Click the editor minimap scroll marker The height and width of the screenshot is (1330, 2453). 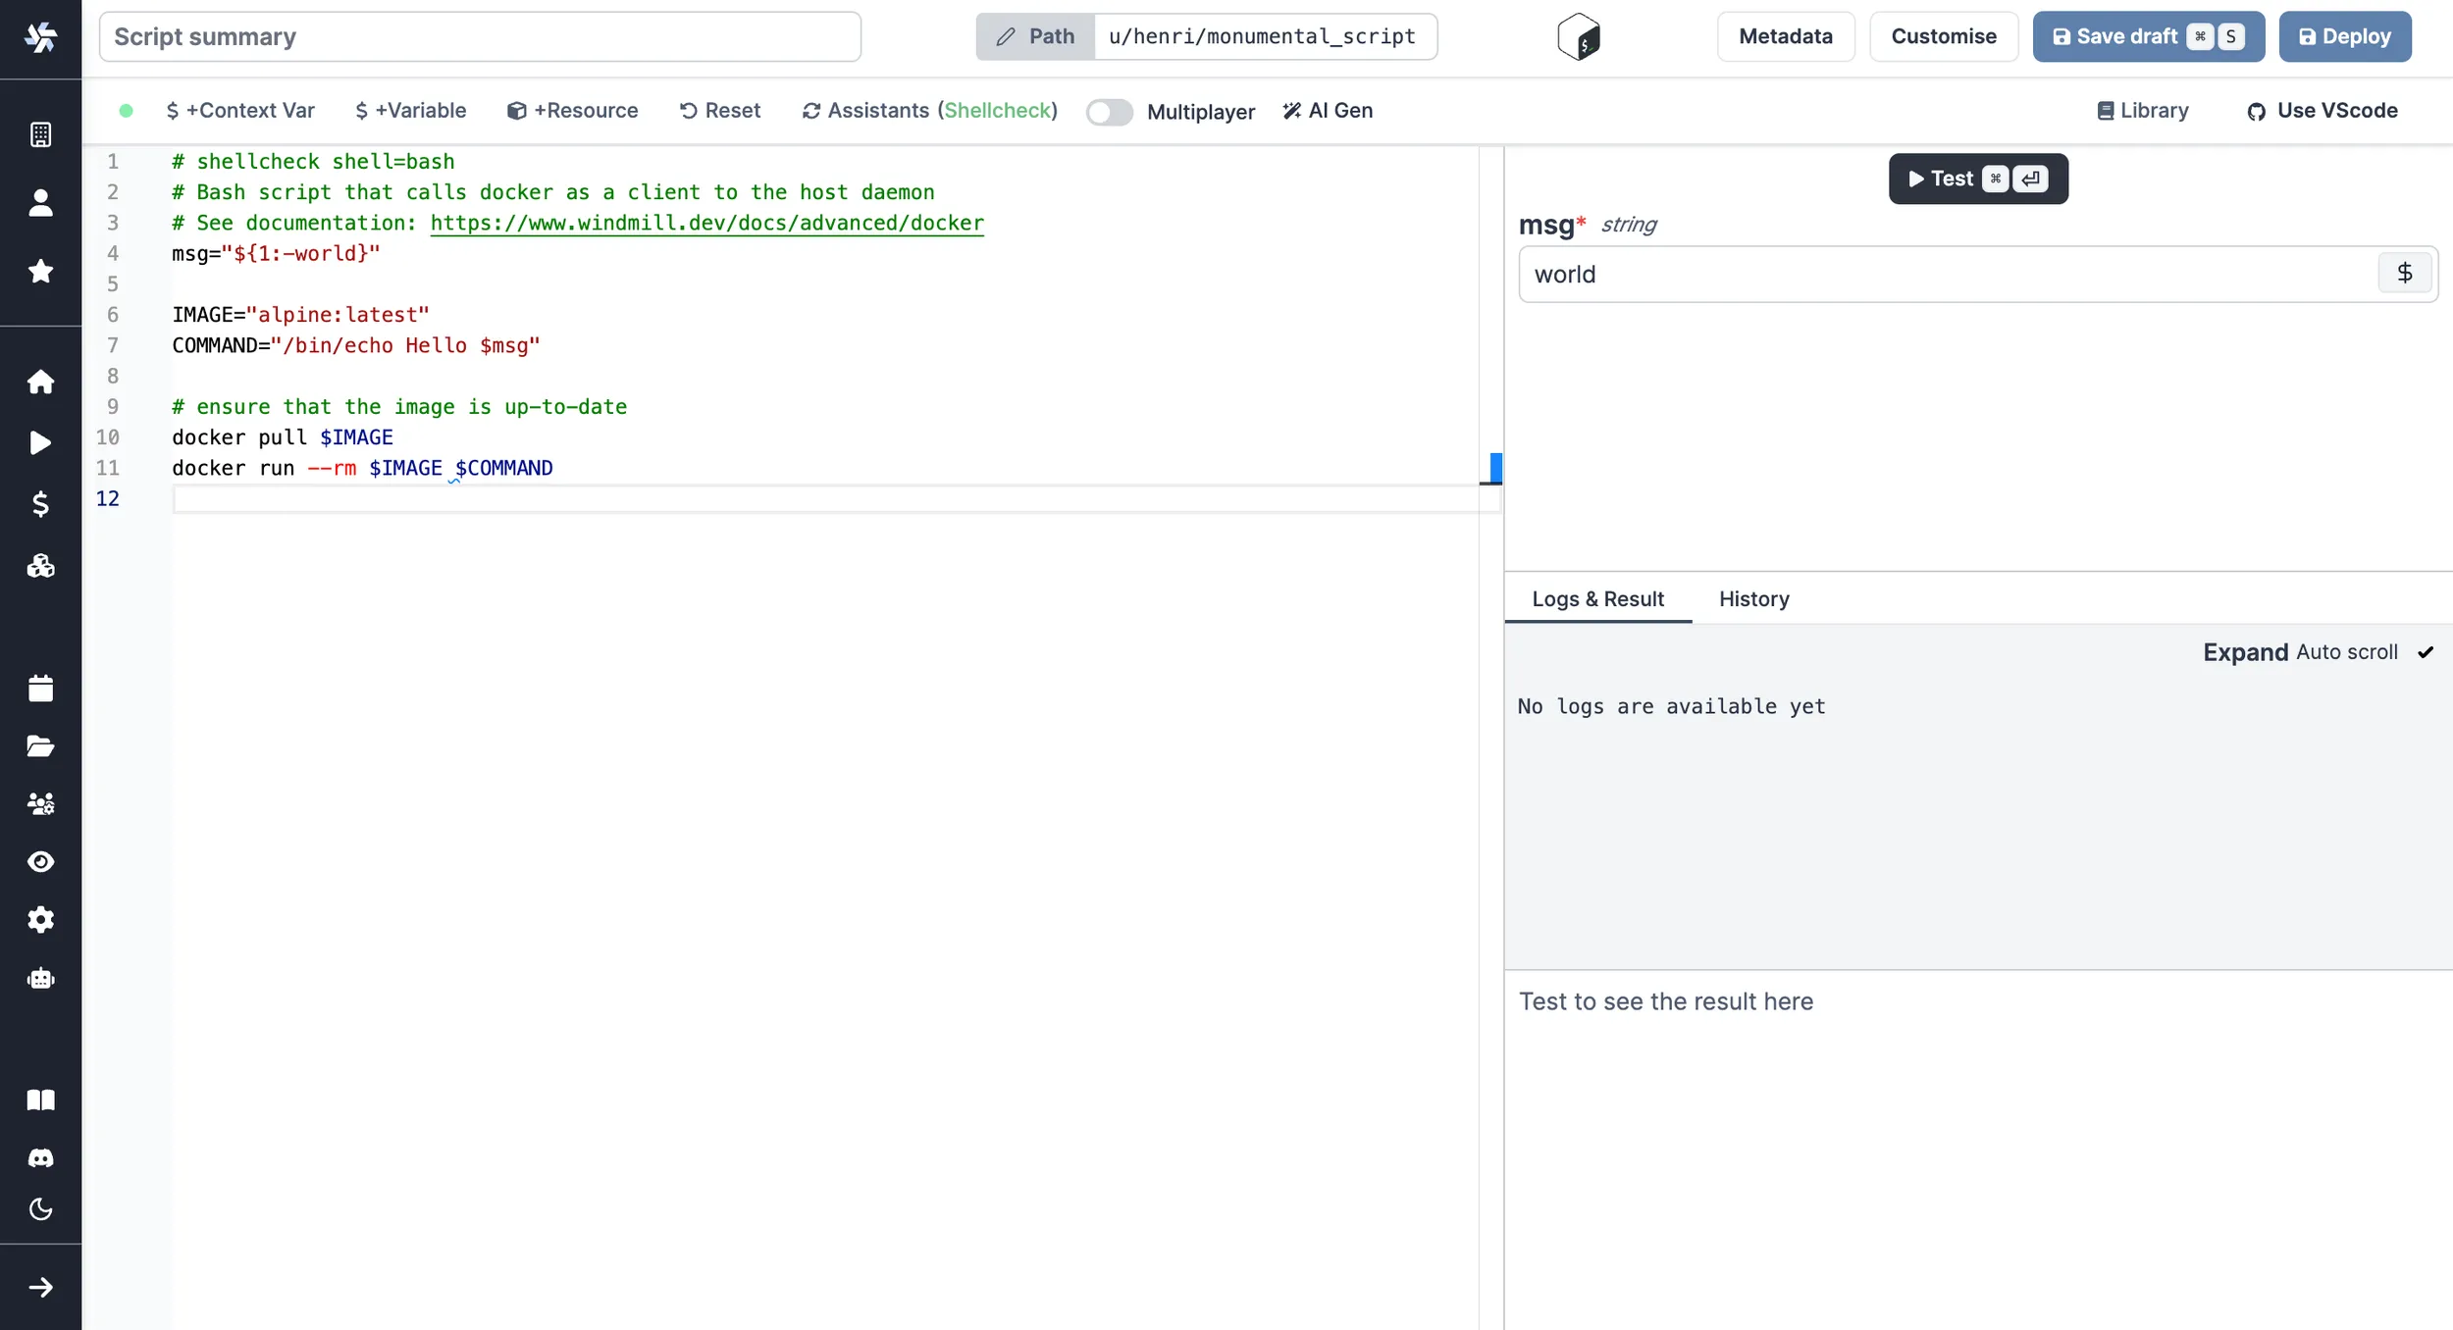pyautogui.click(x=1494, y=468)
